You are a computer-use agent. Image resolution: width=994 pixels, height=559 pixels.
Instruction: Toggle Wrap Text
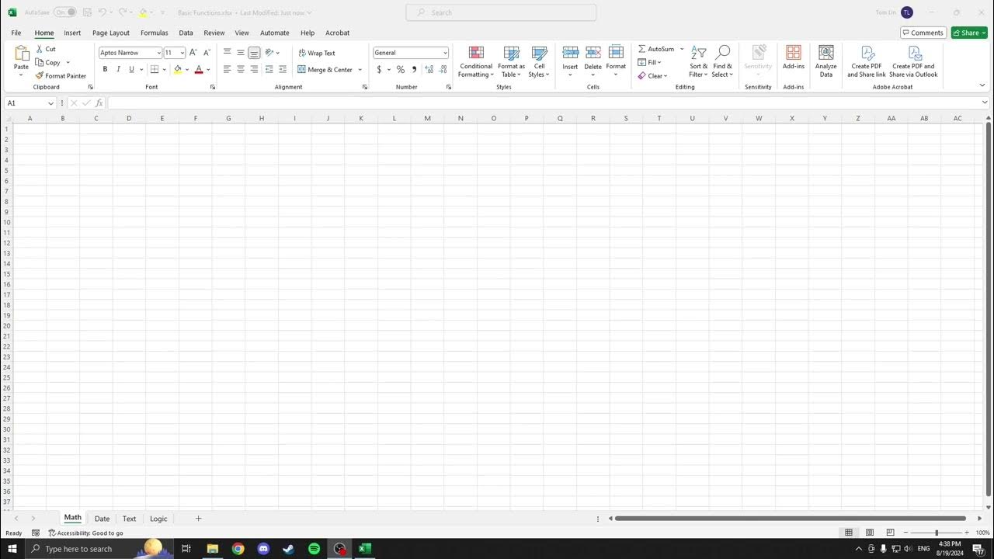tap(317, 53)
